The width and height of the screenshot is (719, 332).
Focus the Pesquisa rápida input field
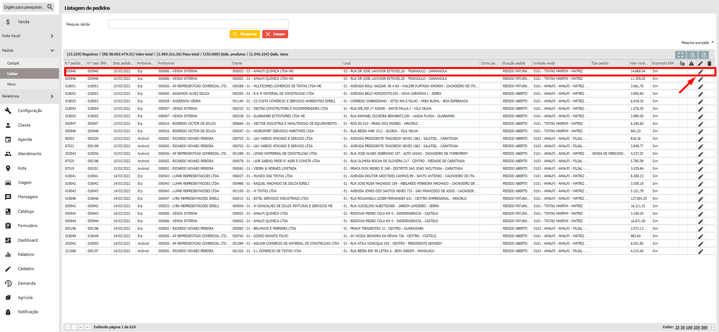(198, 24)
